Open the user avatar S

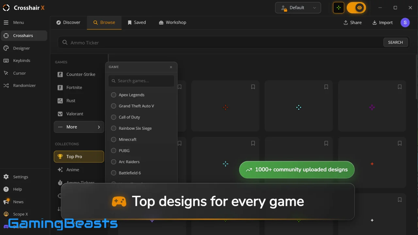pyautogui.click(x=405, y=23)
